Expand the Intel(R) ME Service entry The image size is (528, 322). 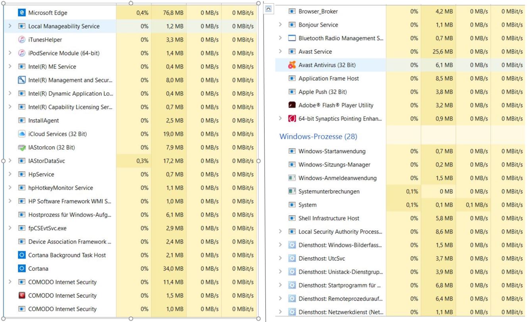click(10, 67)
